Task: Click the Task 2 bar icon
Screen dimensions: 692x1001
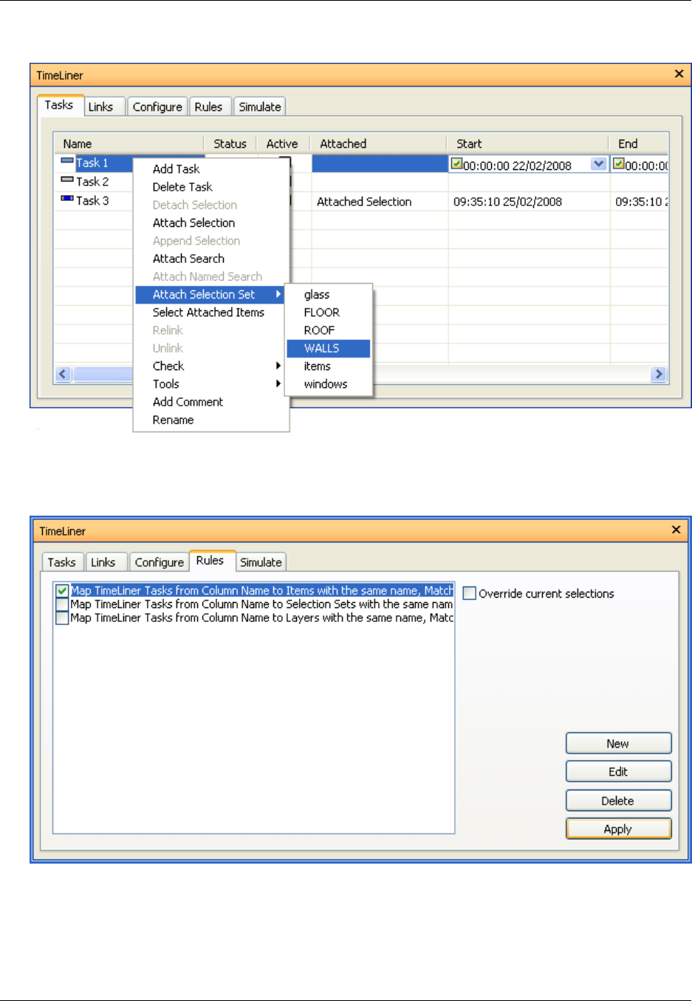Action: [67, 180]
